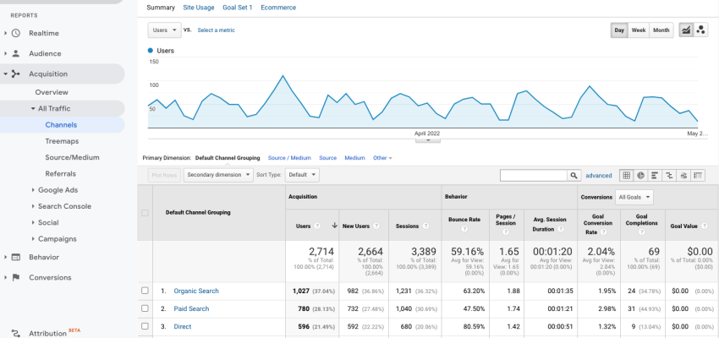Tick the Paid Search row checkbox
This screenshot has width=719, height=338.
(x=145, y=308)
